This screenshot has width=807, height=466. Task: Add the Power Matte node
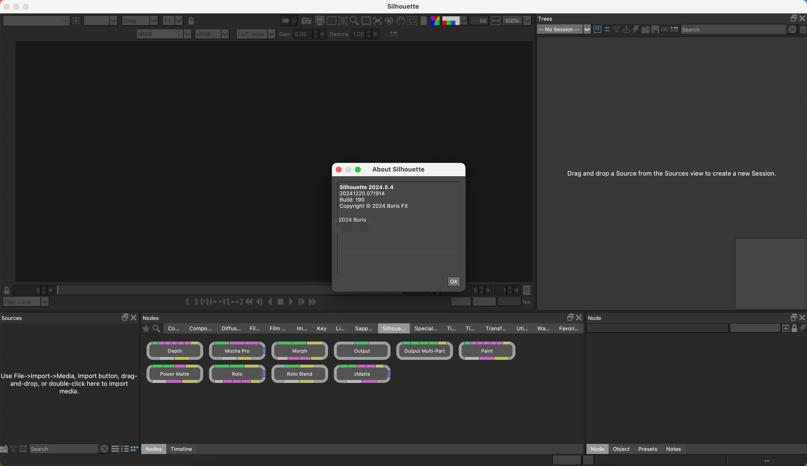[175, 374]
